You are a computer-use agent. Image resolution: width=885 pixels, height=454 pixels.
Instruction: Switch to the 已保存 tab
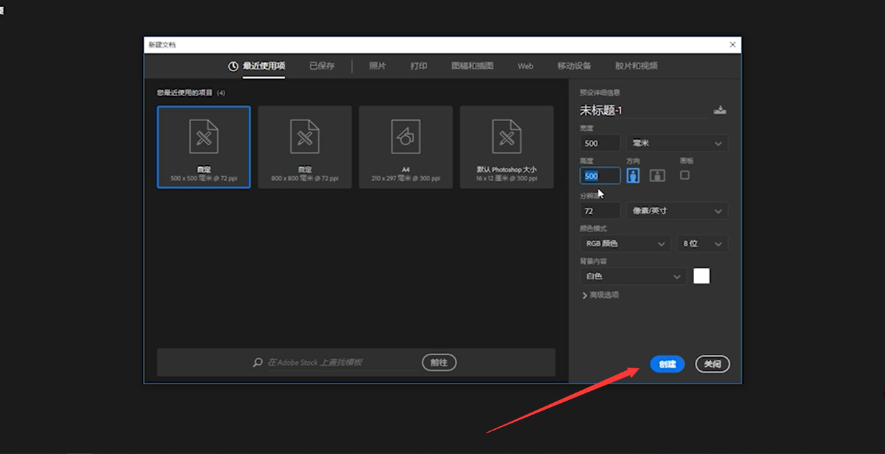click(322, 66)
